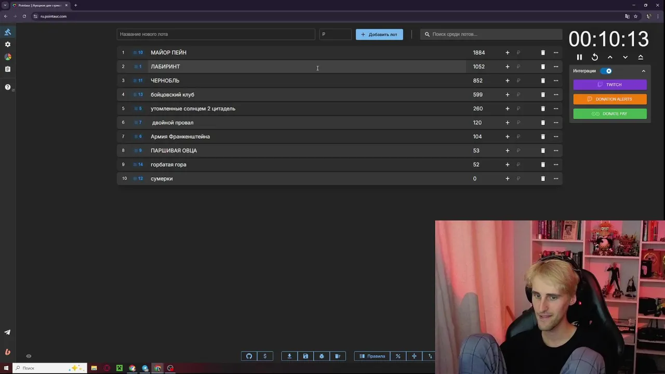
Task: Click the save floppy disk icon
Action: [305, 356]
